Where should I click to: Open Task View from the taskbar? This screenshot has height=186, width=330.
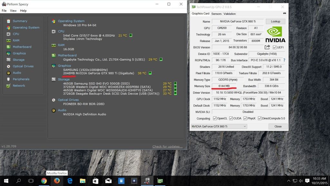coord(31,181)
